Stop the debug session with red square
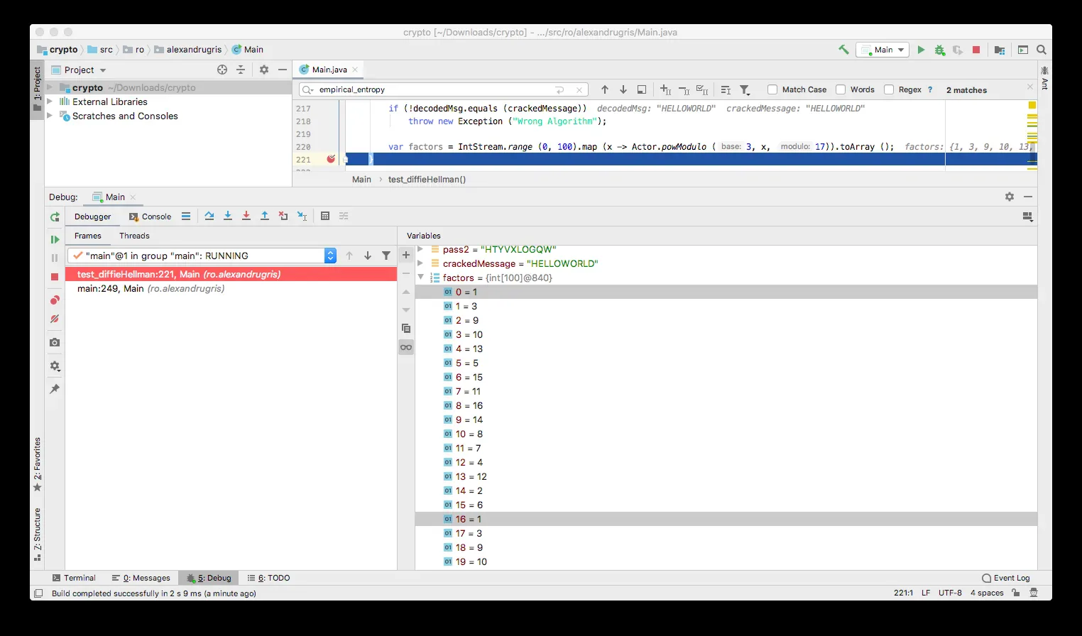This screenshot has width=1082, height=636. (55, 277)
